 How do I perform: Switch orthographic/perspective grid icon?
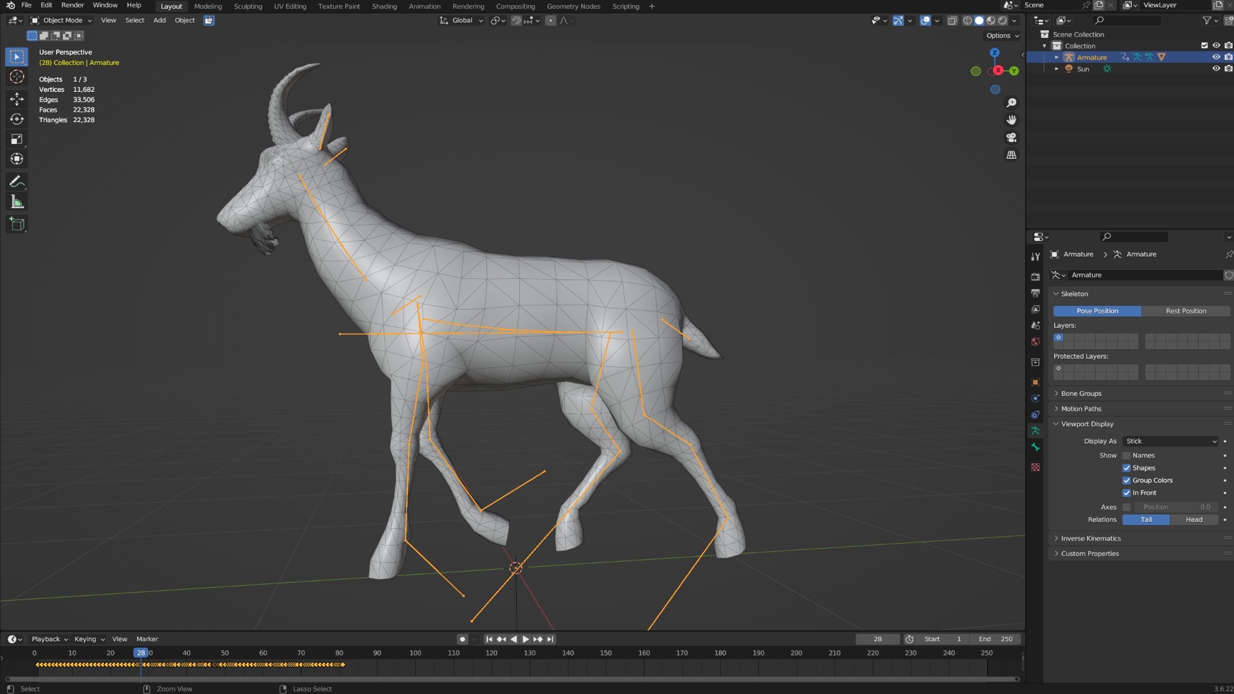(x=1011, y=155)
